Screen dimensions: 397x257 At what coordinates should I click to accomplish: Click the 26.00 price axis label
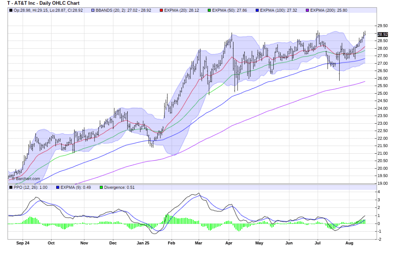[383, 78]
